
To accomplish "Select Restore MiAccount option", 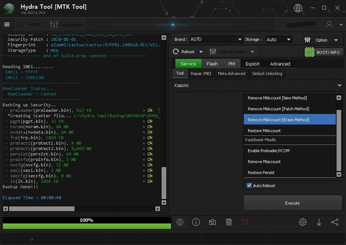I will [290, 131].
